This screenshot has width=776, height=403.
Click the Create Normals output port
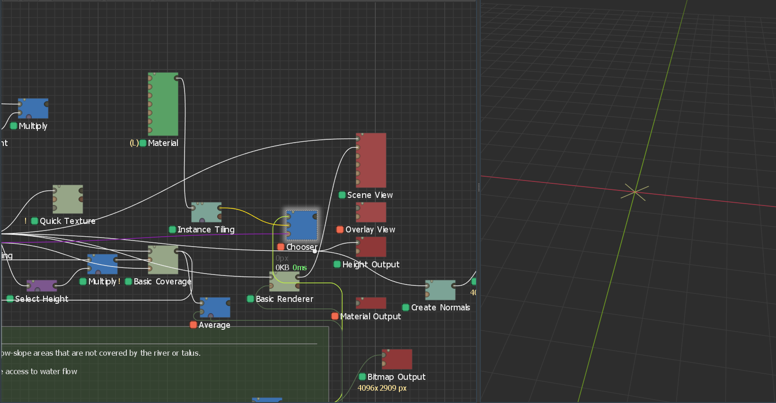[x=454, y=285]
